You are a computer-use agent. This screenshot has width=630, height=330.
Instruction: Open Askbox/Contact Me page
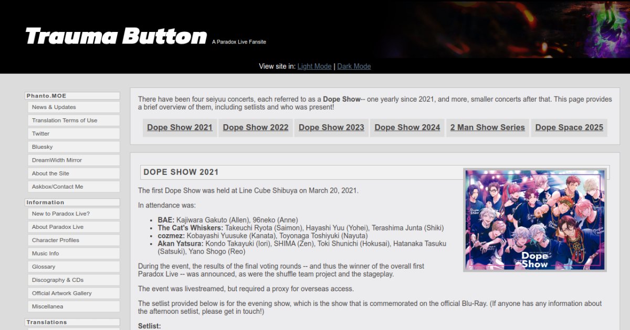(x=57, y=186)
